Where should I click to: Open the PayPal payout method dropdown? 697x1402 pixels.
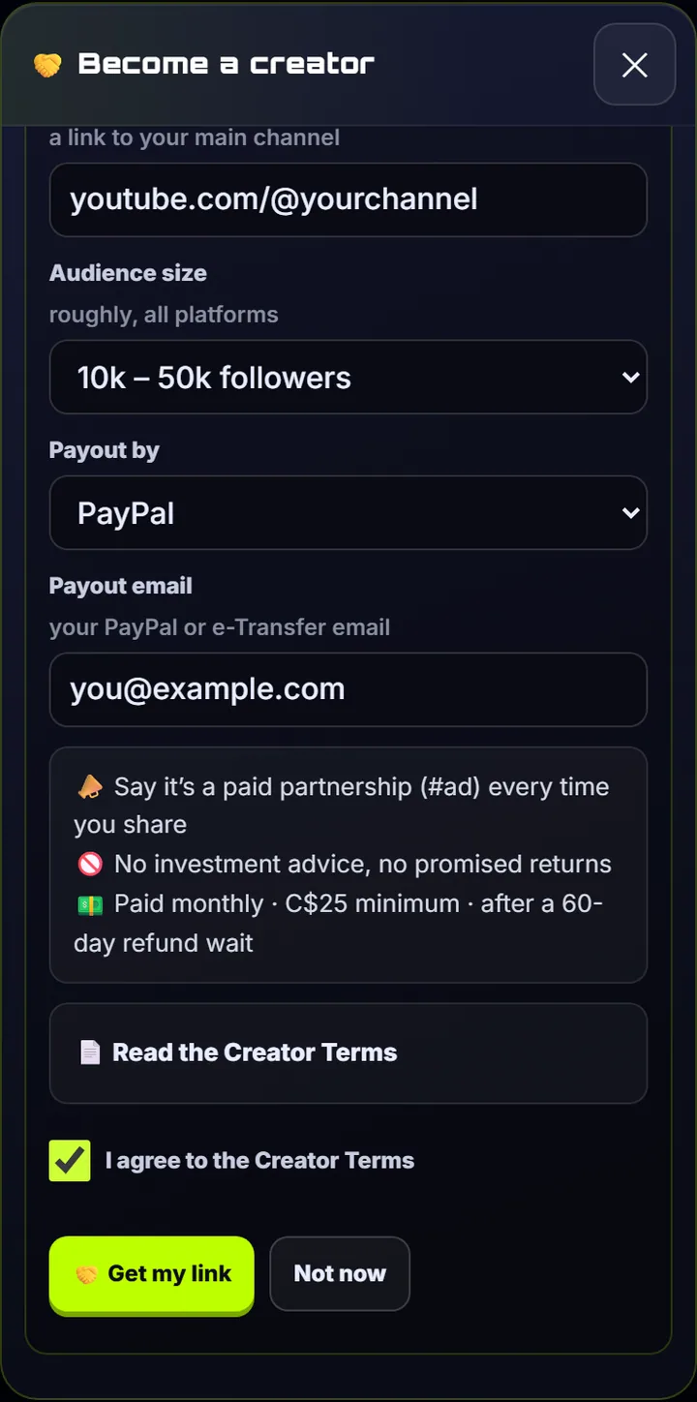[348, 512]
